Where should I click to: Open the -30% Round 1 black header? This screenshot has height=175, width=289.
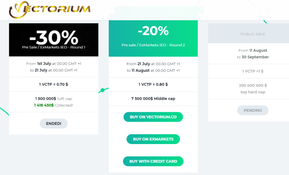54,40
